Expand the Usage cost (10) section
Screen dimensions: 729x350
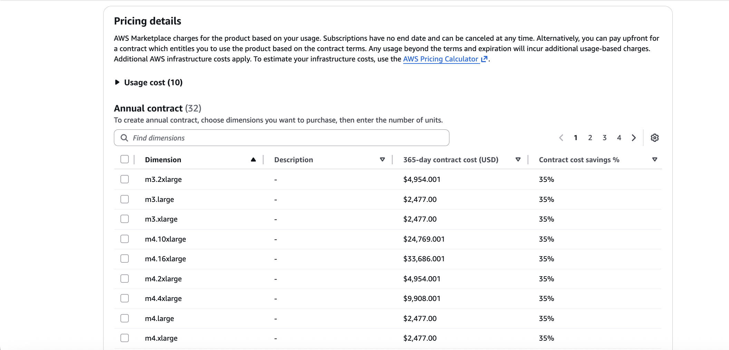[117, 82]
